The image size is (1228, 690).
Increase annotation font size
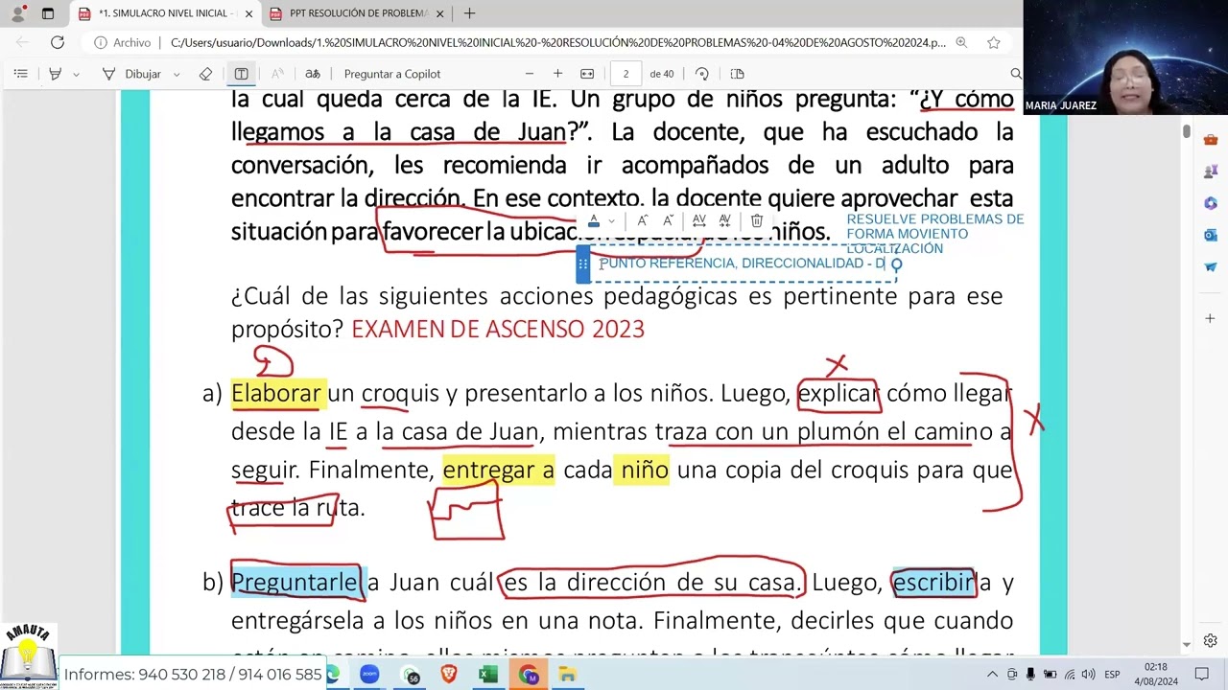click(643, 220)
